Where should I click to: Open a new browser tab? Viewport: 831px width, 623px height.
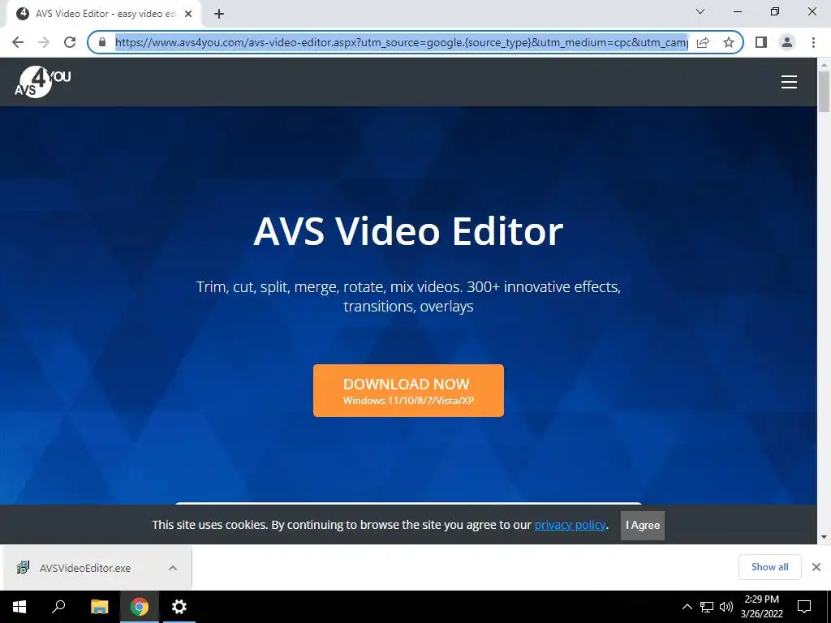[x=219, y=14]
